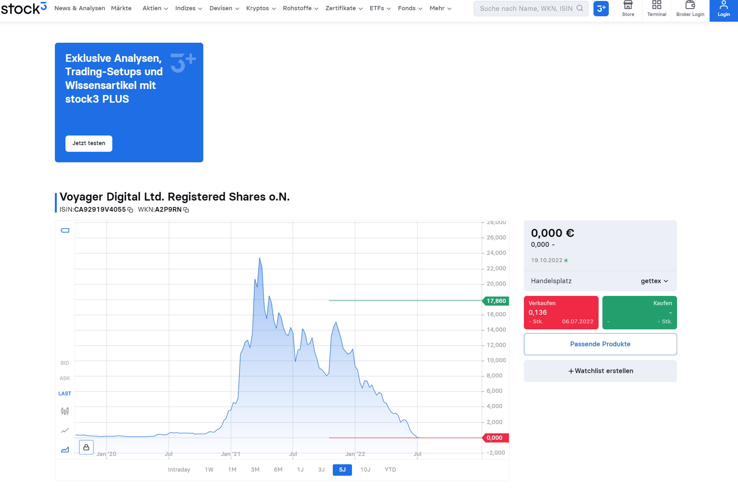Select YTD time range
738x492 pixels.
(x=391, y=470)
